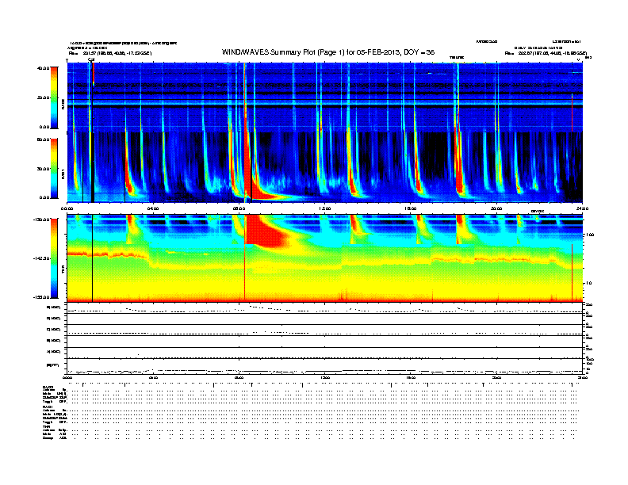The height and width of the screenshot is (485, 628).
Task: Click 12:00 label under RAD1 spectrogram
Action: pos(325,208)
